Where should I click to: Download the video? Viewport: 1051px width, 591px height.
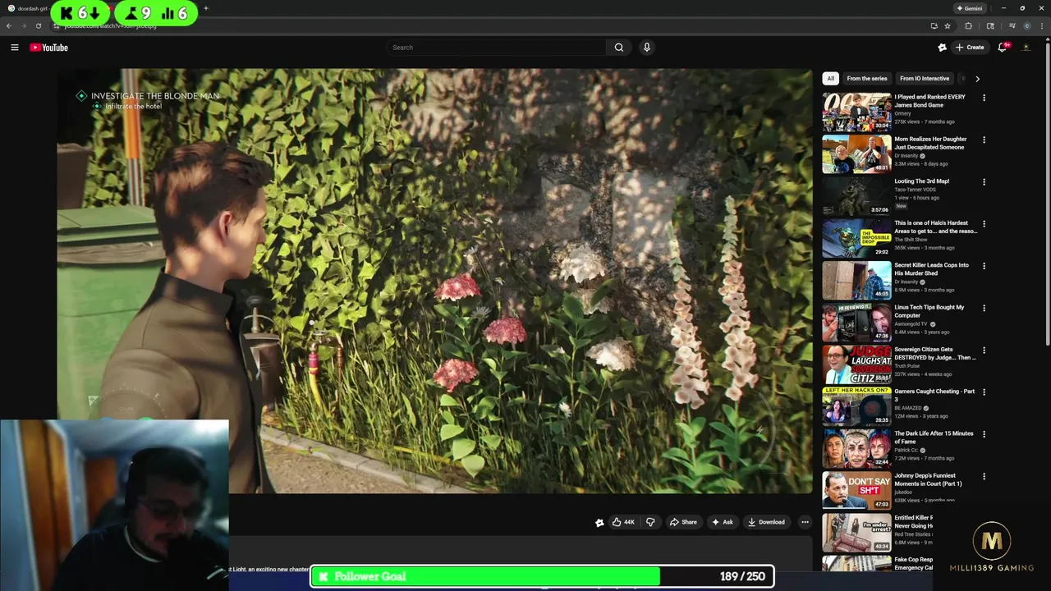[x=766, y=522]
